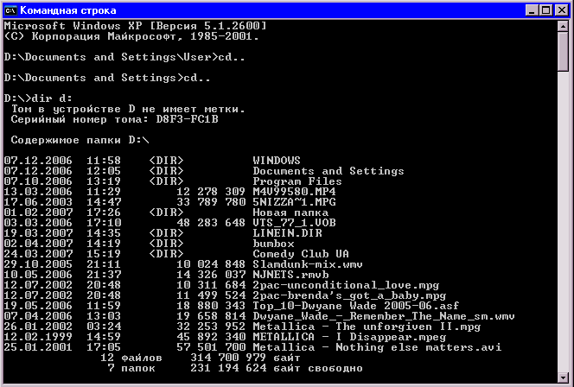This screenshot has width=574, height=387.
Task: Click the LINEIN.DIR directory entry
Action: pos(287,233)
